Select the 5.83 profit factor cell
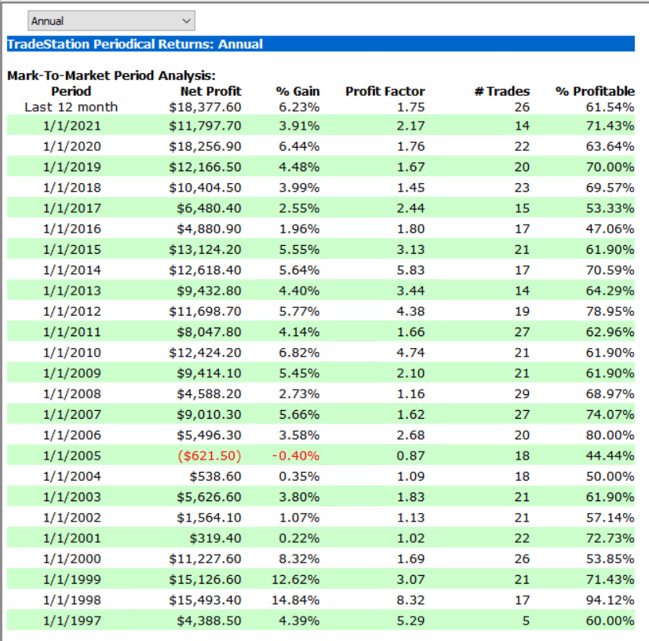 coord(411,269)
